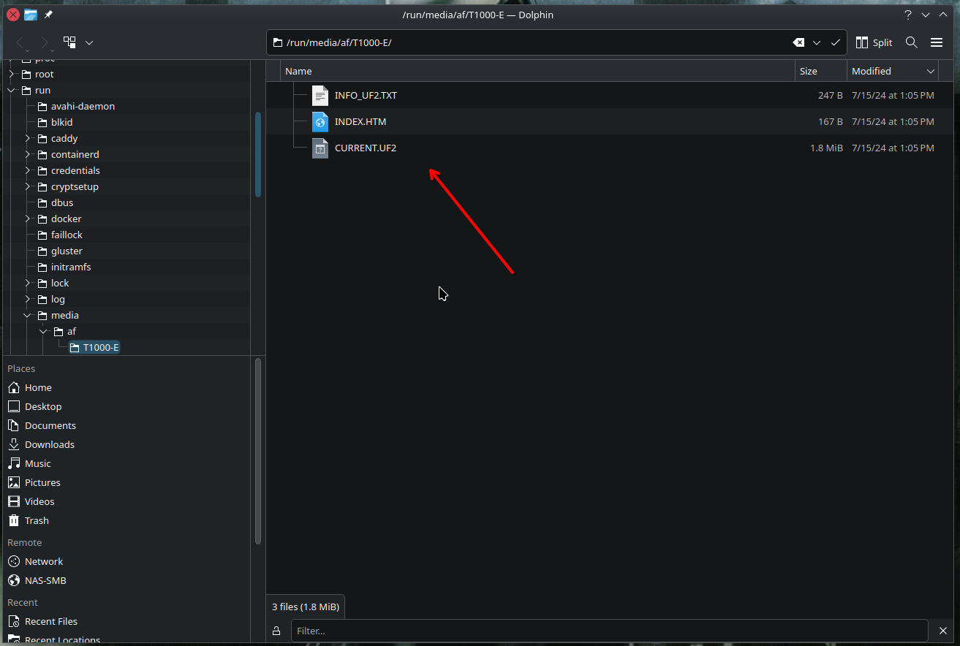Screen dimensions: 960x646
Task: Click the Split view button
Action: (874, 42)
